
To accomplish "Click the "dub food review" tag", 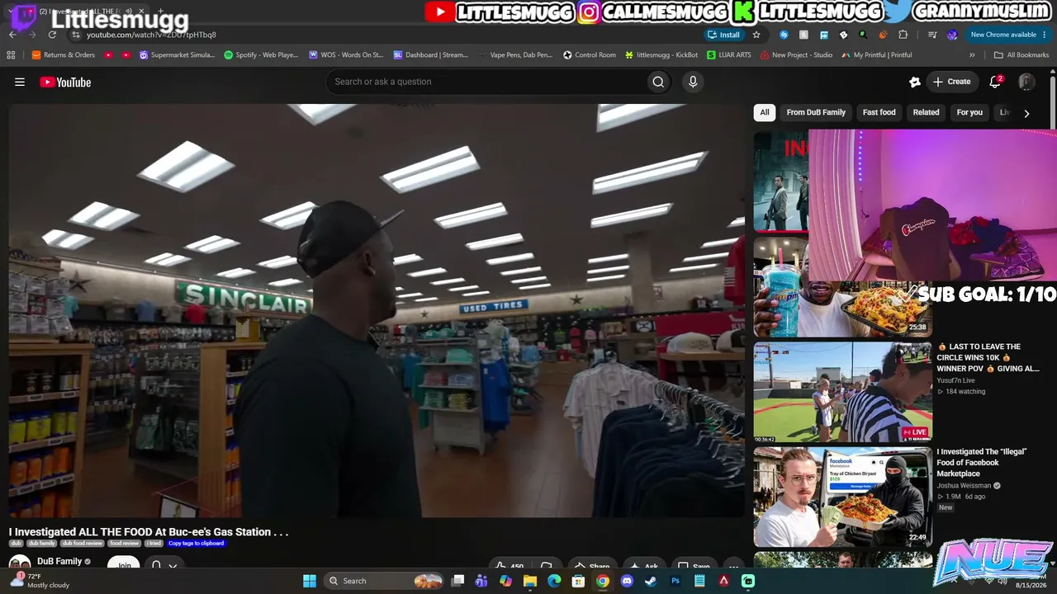I will click(x=82, y=544).
